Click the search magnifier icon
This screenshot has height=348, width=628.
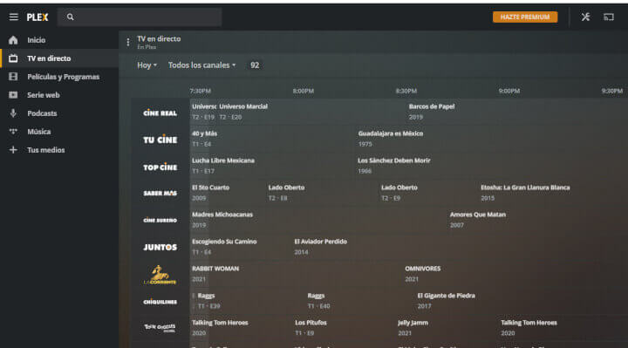(x=71, y=17)
